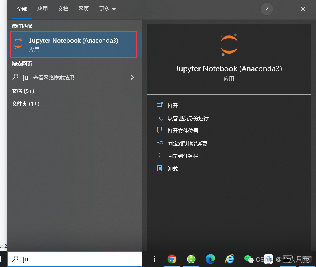316x267 pixels.
Task: Click the Jupyter icon in best match row
Action: (18, 43)
